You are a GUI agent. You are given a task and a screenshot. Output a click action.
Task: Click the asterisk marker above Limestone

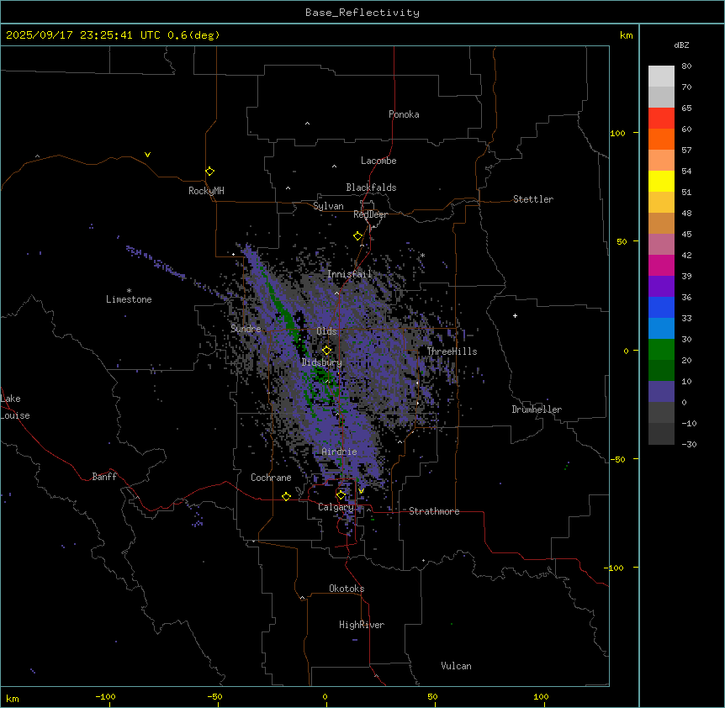point(129,290)
